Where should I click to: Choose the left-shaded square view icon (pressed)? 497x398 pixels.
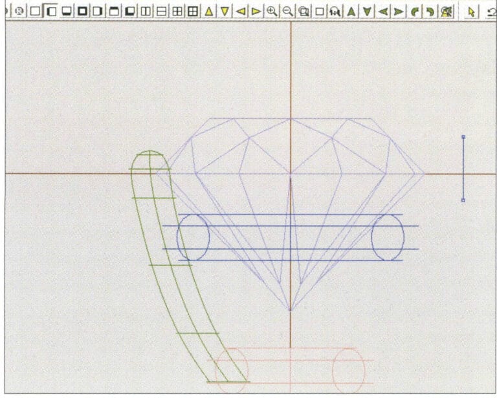click(x=51, y=12)
